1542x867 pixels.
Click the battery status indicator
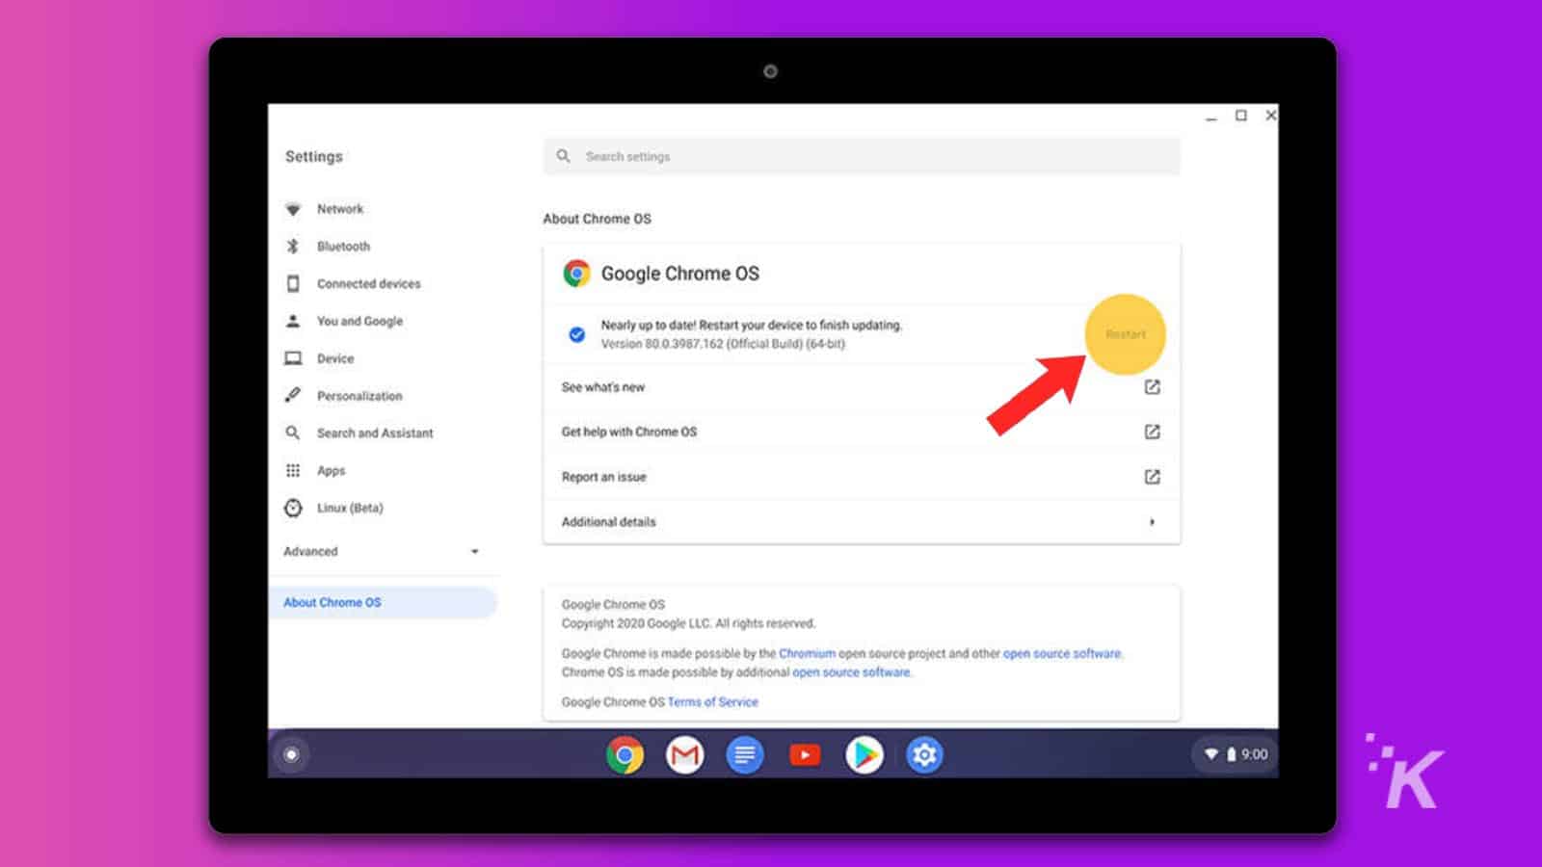[1232, 754]
